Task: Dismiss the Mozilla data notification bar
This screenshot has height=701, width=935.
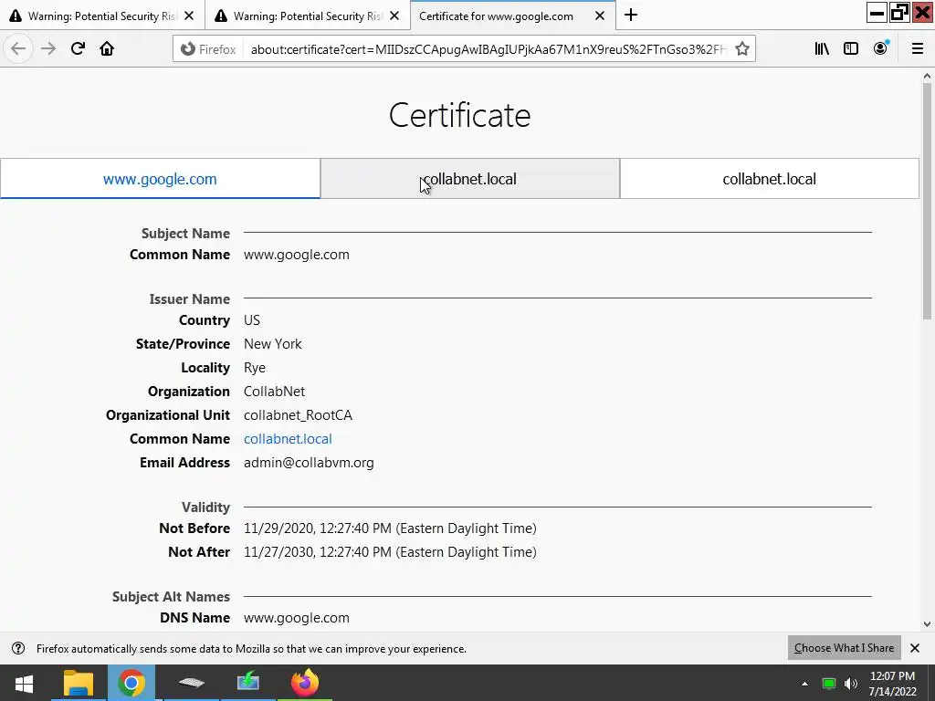Action: tap(915, 648)
